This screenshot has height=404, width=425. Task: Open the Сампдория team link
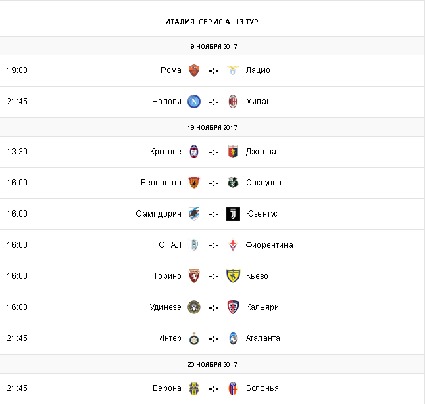pos(159,214)
